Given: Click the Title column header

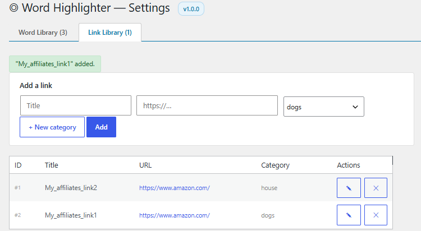Looking at the screenshot, I should click(x=51, y=165).
